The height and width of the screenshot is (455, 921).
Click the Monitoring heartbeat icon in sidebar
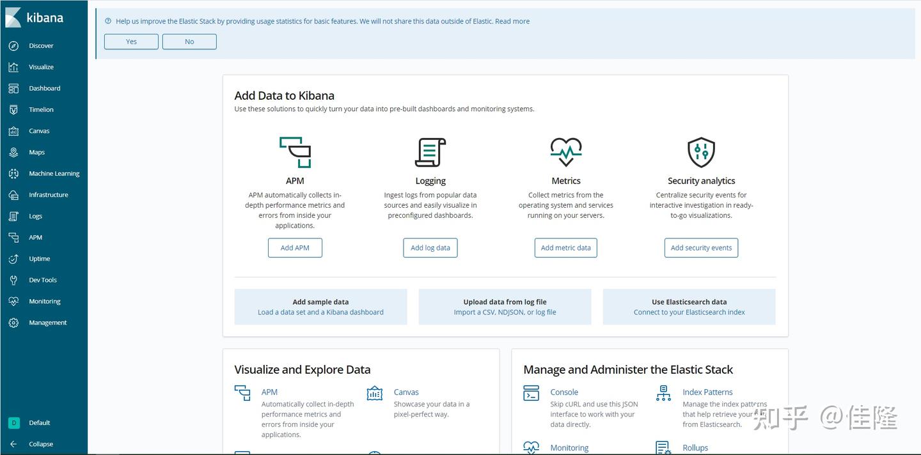click(x=13, y=302)
